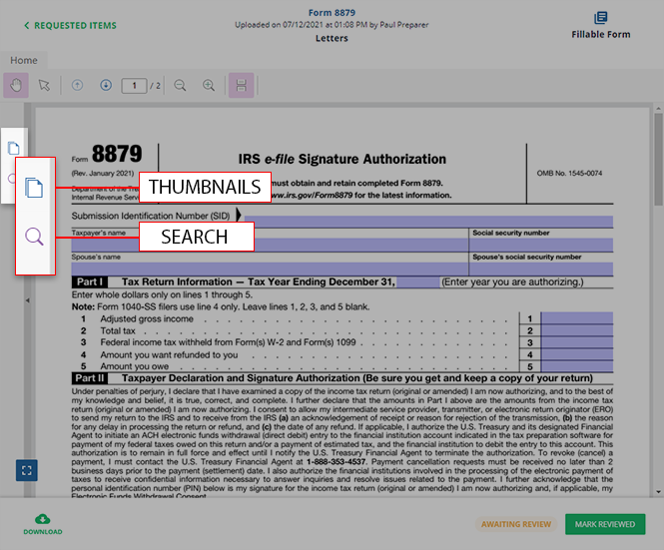Screen dimensions: 664x550
Task: Open the Fillable Form option
Action: pos(600,25)
